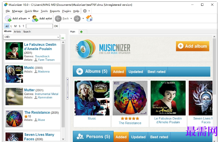Expand the Forward history dropdown arrow
Screen dimensions: 224x142
(83, 18)
